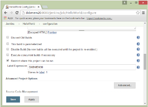Go back using the browser back arrow
The image size is (148, 107).
click(x=6, y=13)
